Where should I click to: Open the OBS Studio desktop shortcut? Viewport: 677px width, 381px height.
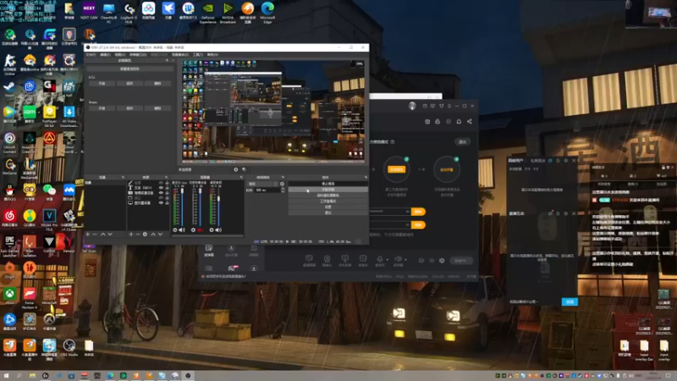pyautogui.click(x=69, y=348)
